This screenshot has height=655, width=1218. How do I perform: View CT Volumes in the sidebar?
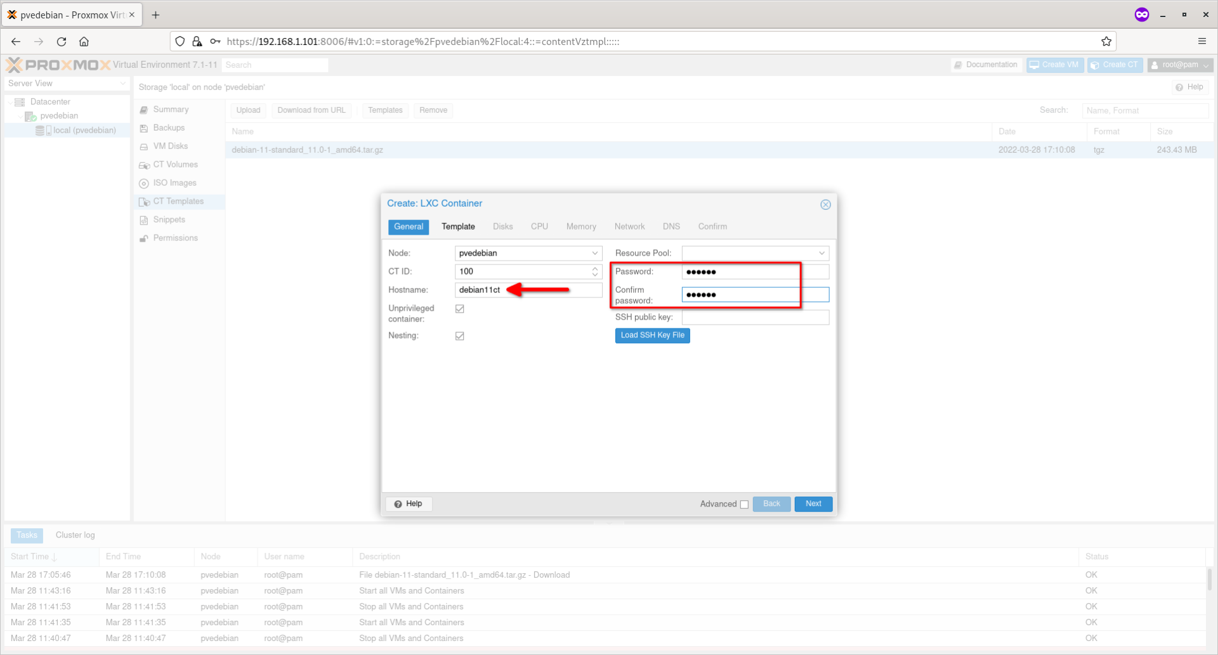pos(174,164)
